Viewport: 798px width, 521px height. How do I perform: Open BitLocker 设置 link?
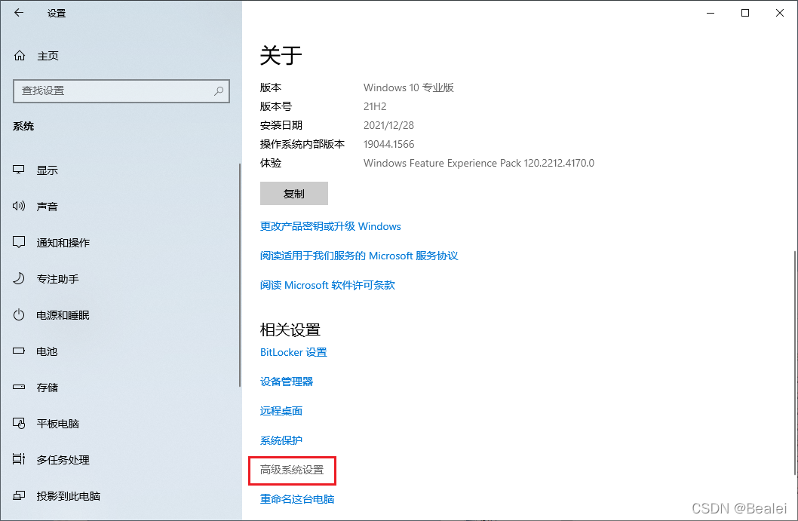pyautogui.click(x=293, y=352)
